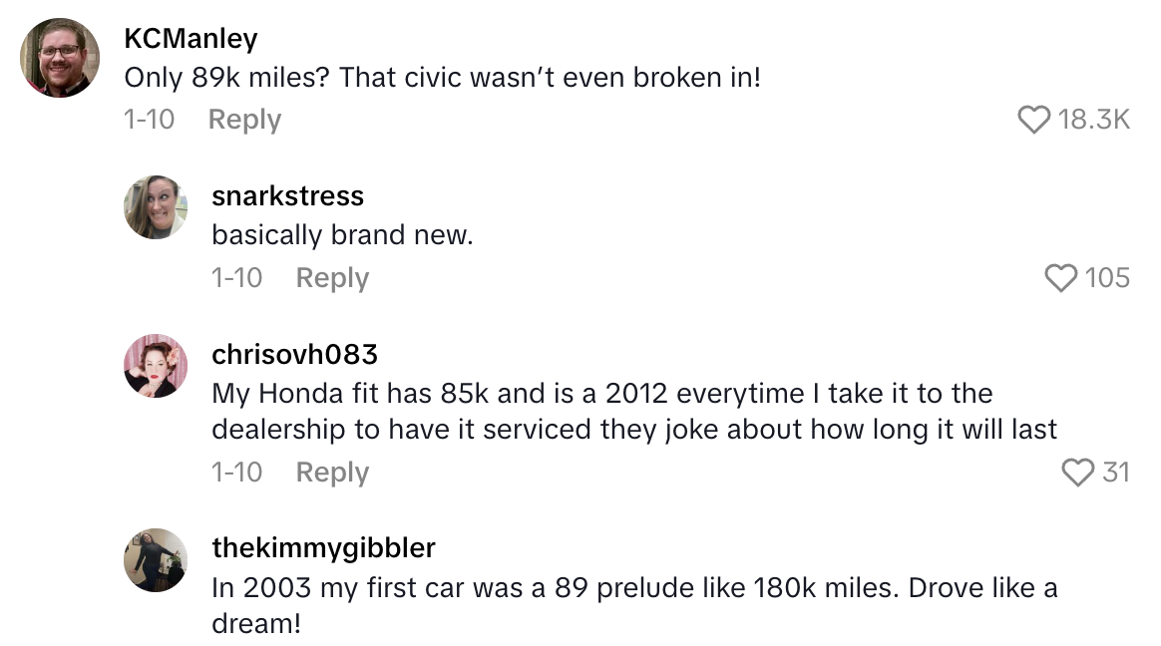Click Reply on chrisovh083's comment
Image resolution: width=1161 pixels, height=646 pixels.
pyautogui.click(x=331, y=472)
